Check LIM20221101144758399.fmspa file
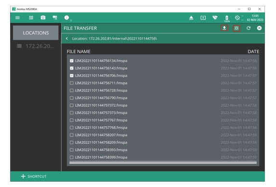Viewport: 276px width, 187px height. click(71, 157)
